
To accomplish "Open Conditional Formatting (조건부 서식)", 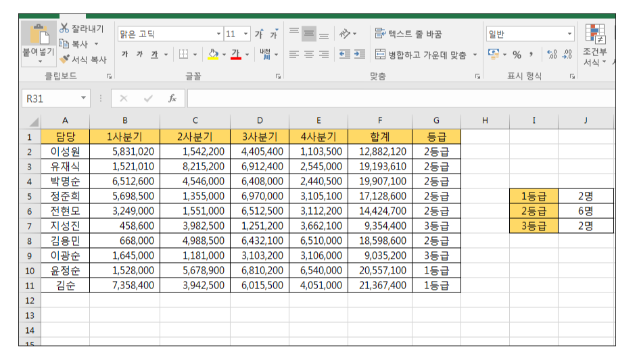I will point(595,45).
